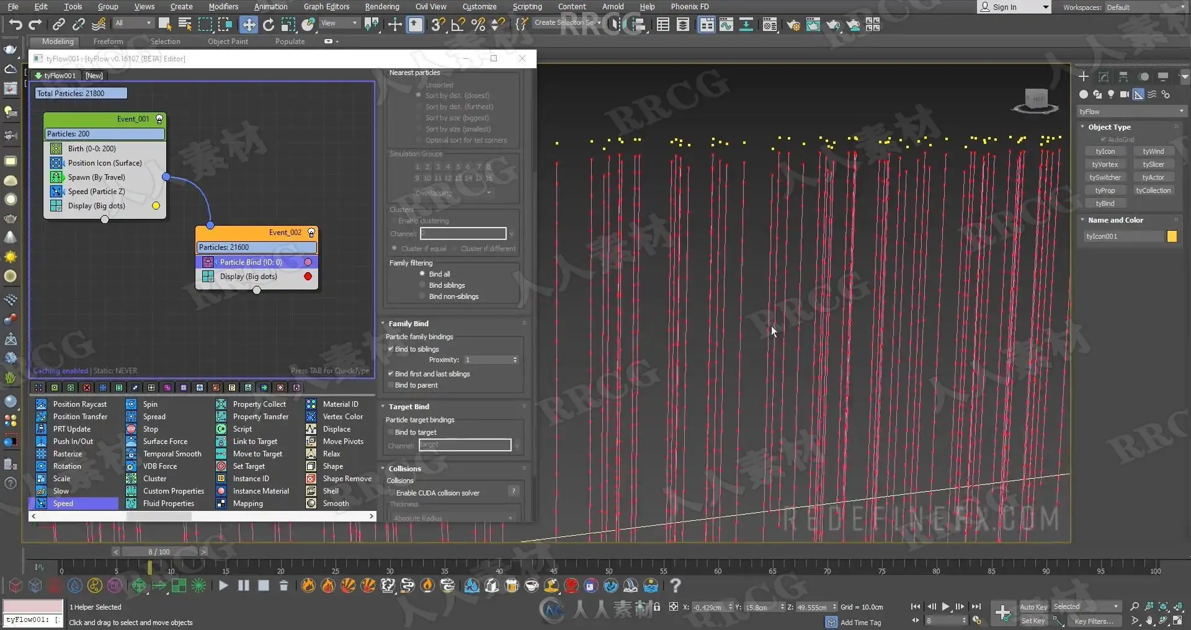Open the tyFlow category dropdown
This screenshot has width=1191, height=630.
(1131, 112)
